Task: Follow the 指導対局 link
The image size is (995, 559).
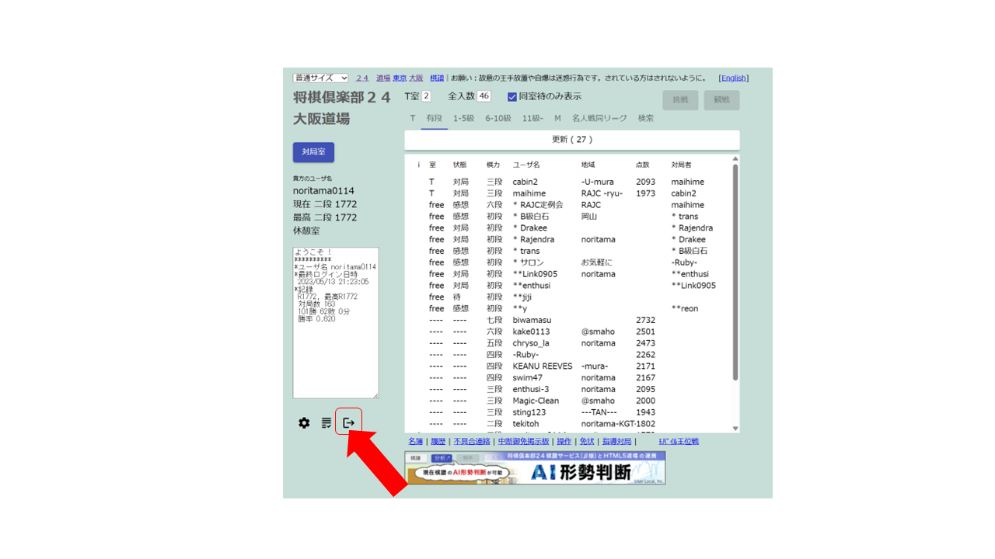Action: [616, 441]
